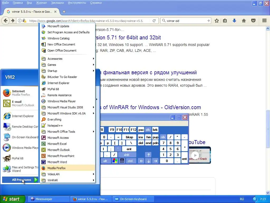
Task: Toggle shft key on On-Screen Keyboard
Action: [127, 155]
